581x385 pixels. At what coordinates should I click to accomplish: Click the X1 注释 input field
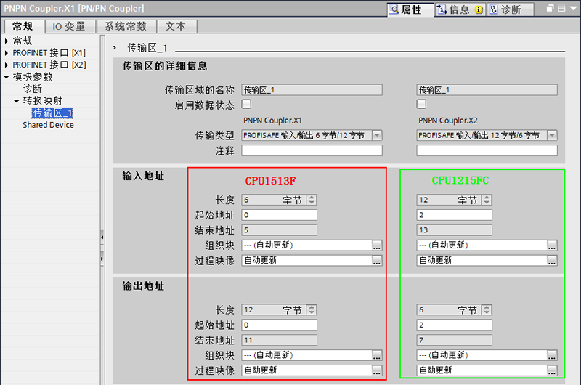[x=312, y=150]
